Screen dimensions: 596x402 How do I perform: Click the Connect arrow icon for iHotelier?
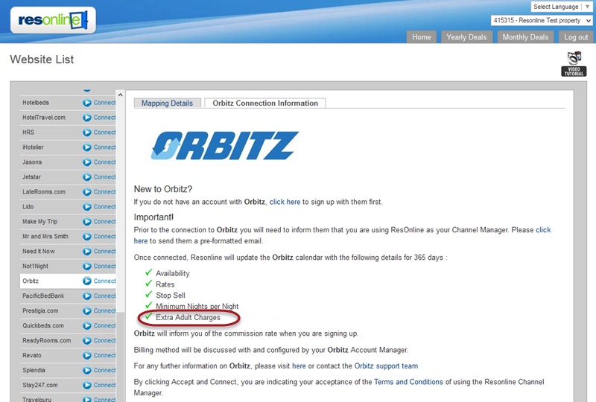(87, 147)
